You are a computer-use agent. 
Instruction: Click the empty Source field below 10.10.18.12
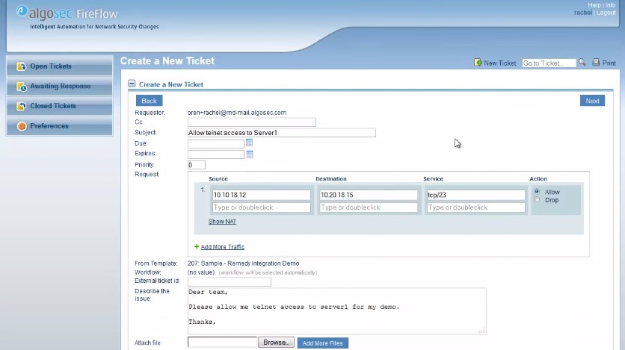point(261,207)
